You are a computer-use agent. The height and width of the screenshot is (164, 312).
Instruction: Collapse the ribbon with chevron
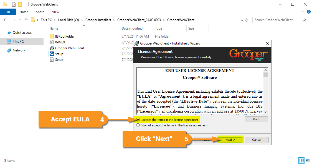303,12
